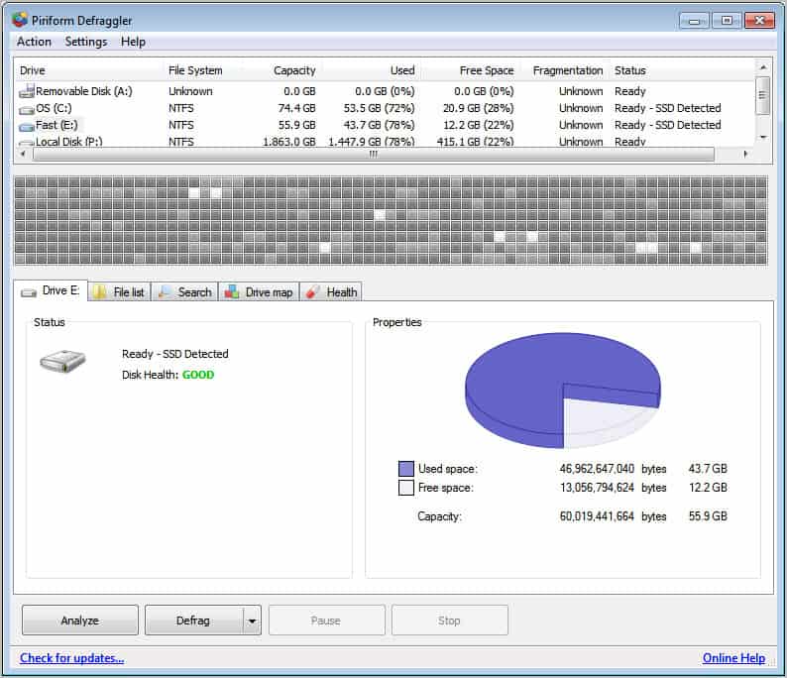
Task: Click the File list tab folder icon
Action: (x=101, y=291)
